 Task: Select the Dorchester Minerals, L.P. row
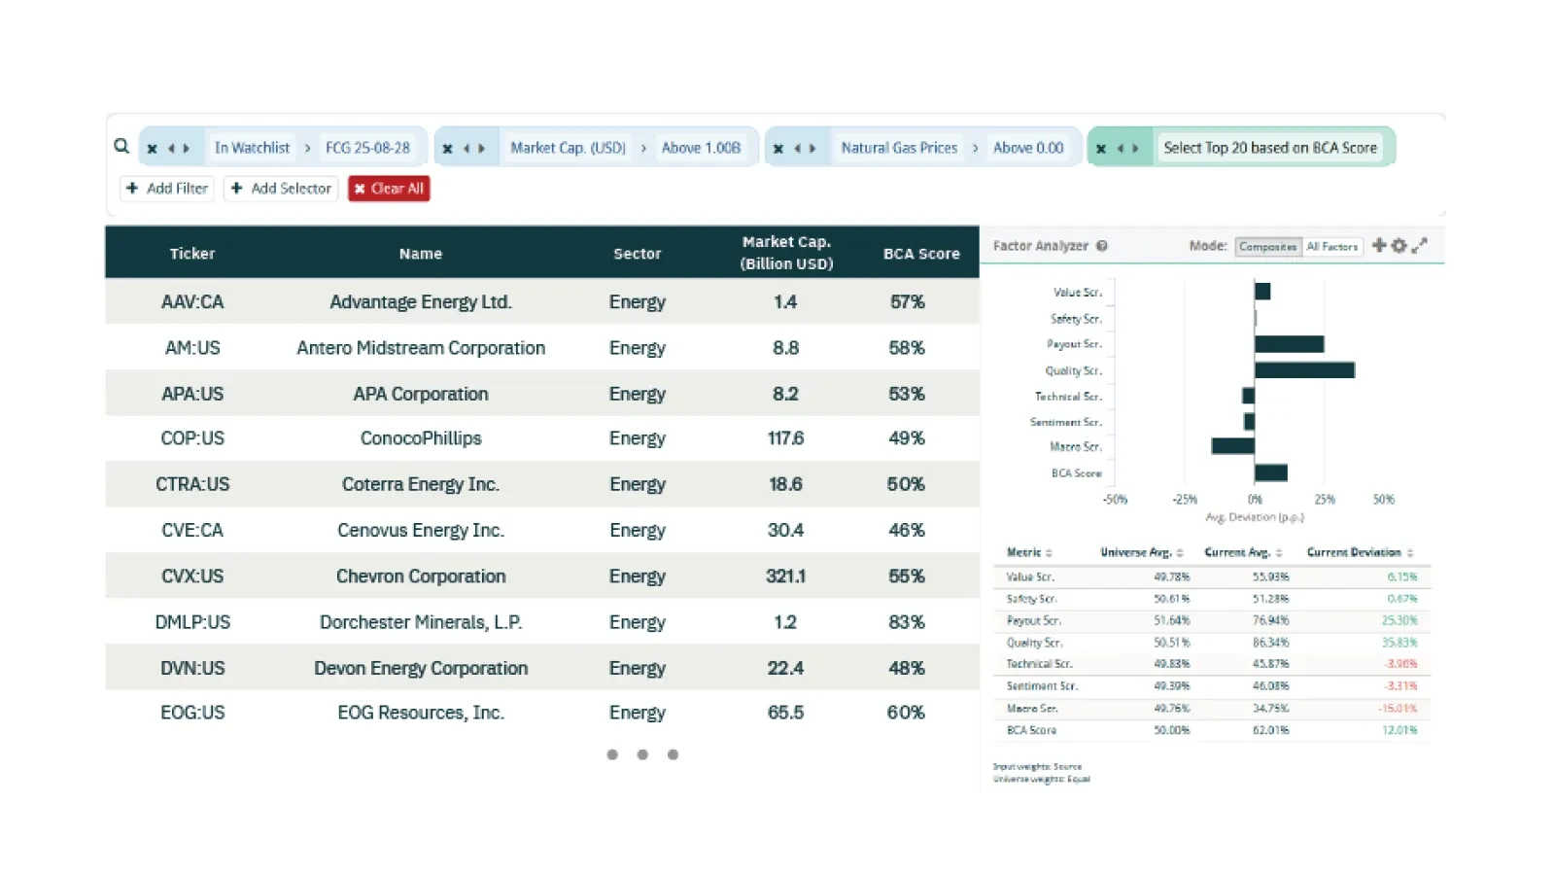pyautogui.click(x=542, y=622)
